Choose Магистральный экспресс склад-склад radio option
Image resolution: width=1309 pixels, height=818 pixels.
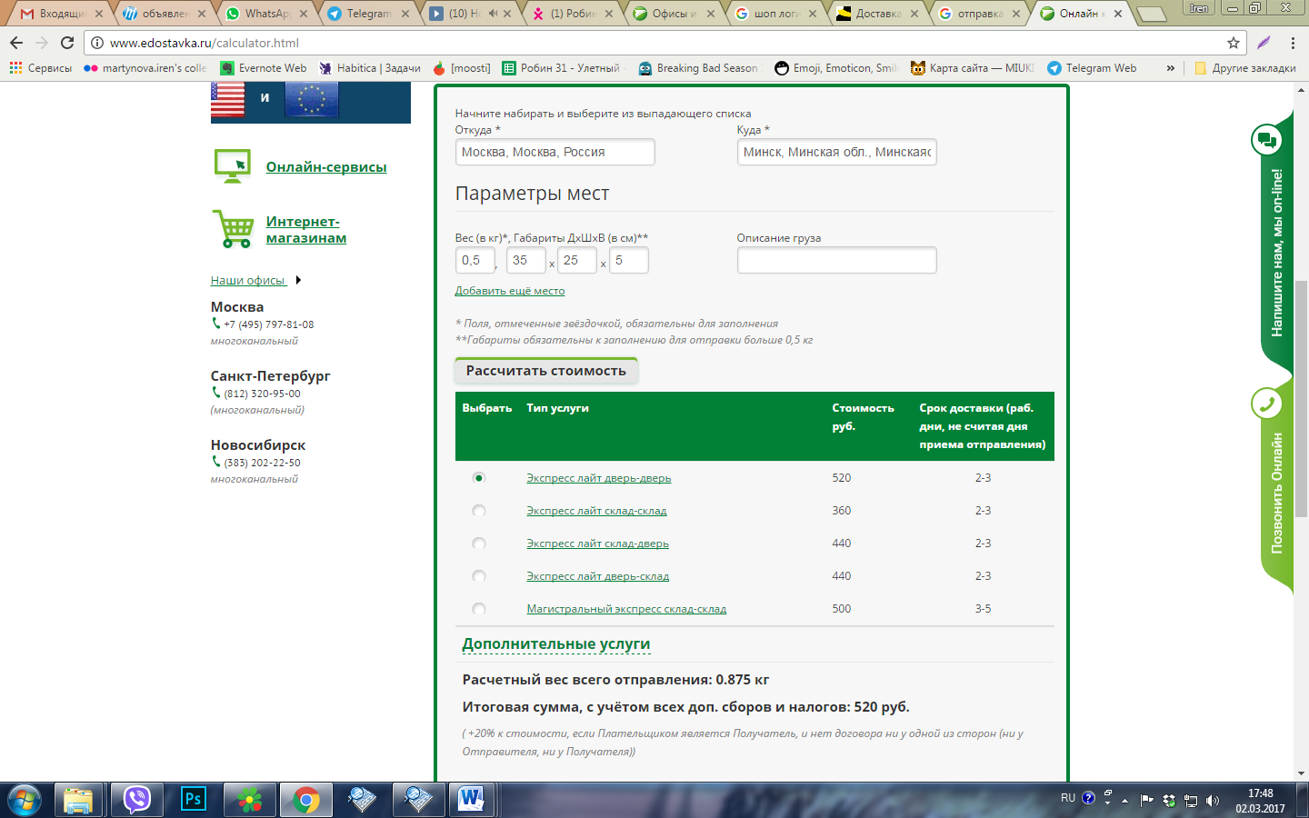(x=479, y=609)
